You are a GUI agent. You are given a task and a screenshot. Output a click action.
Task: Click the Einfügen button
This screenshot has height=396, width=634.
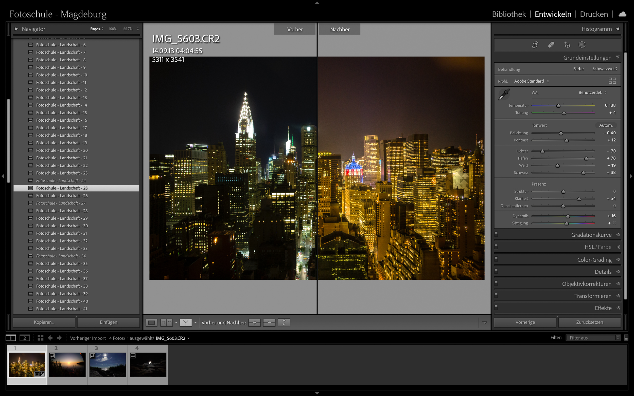click(109, 322)
